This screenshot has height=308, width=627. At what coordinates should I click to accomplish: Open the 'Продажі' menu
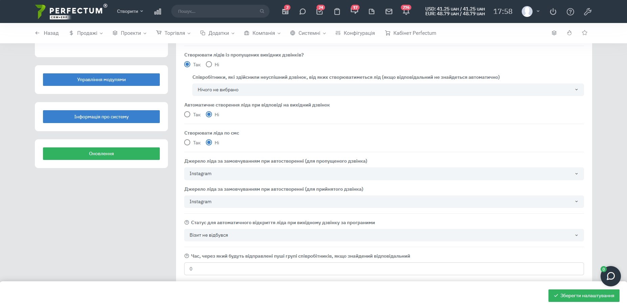(x=86, y=33)
